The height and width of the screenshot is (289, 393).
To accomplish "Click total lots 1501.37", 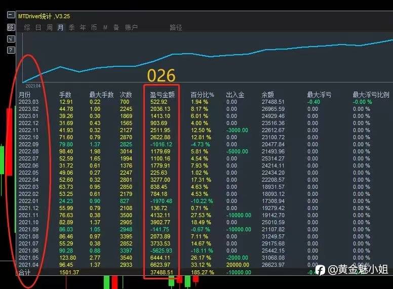I will click(69, 272).
